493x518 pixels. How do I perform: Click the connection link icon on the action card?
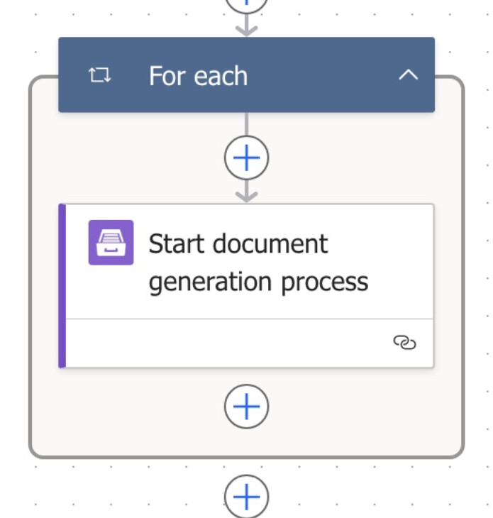click(404, 343)
